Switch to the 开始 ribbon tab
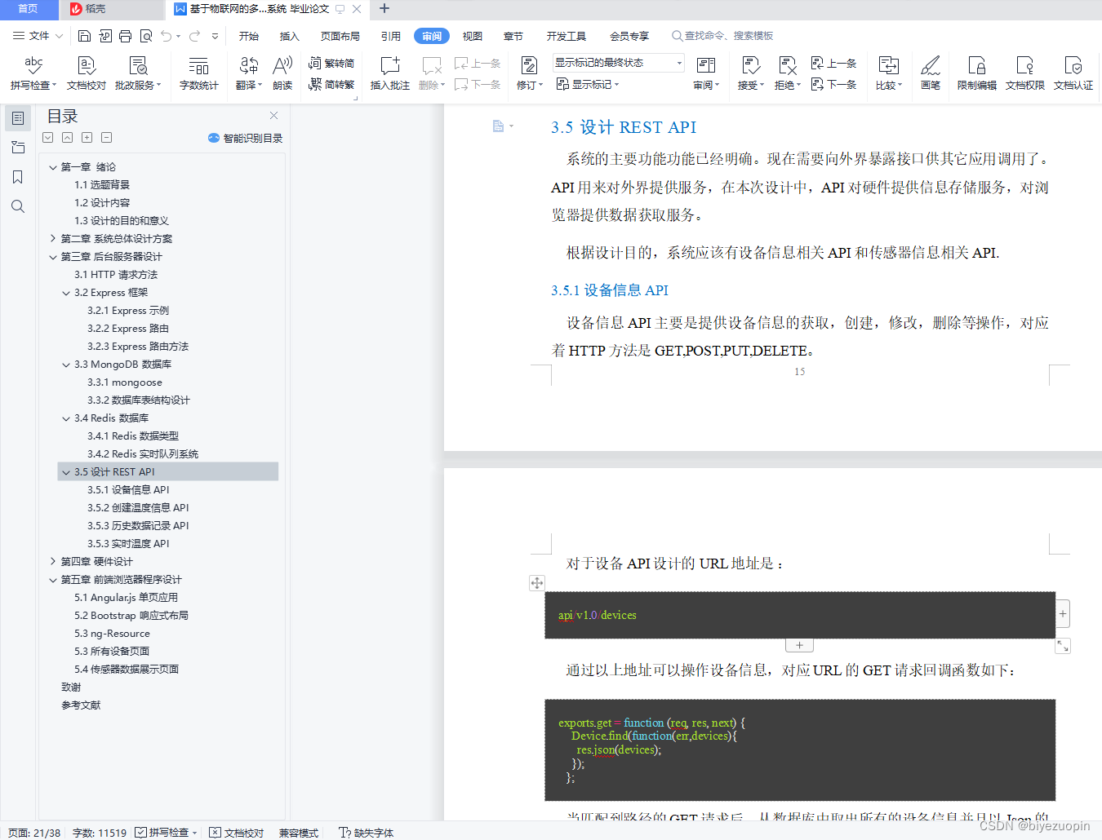 tap(249, 36)
